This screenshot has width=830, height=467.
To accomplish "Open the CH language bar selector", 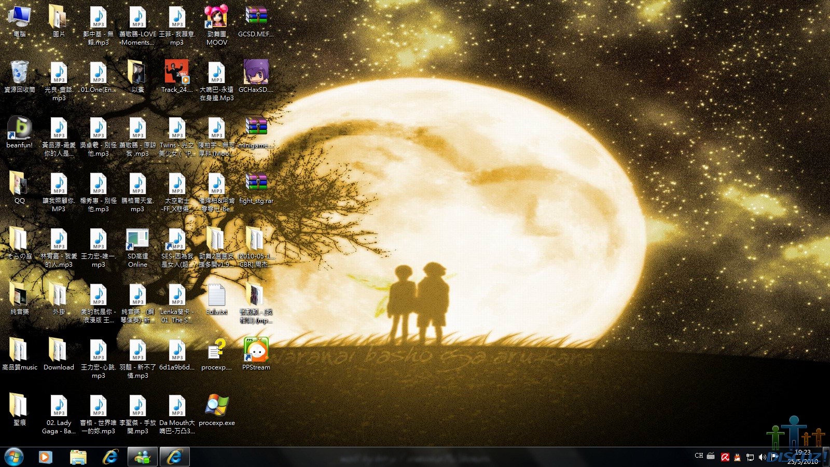I will pos(699,456).
